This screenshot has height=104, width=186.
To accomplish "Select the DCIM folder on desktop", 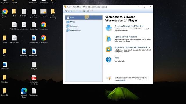I will [5, 39].
